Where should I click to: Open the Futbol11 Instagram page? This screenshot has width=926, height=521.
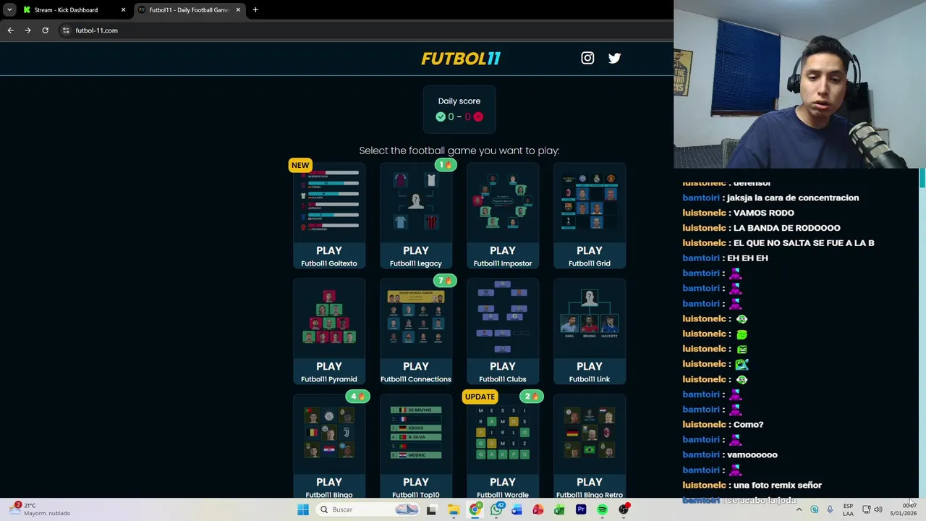pos(587,58)
